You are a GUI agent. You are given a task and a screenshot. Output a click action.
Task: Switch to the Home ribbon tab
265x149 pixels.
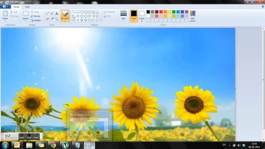17,7
